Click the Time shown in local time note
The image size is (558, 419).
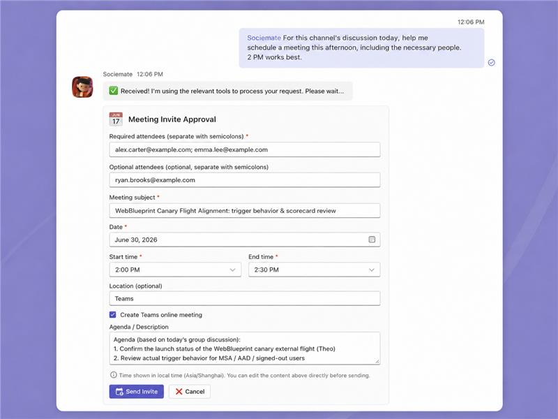click(x=245, y=375)
